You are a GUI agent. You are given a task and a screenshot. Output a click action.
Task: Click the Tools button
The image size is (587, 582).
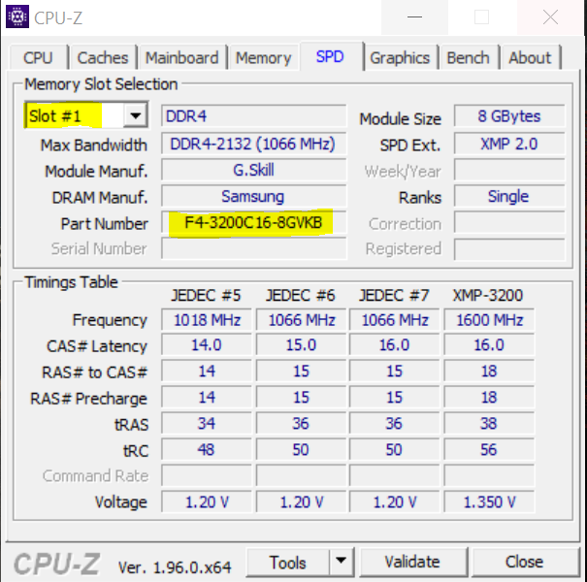coord(288,562)
